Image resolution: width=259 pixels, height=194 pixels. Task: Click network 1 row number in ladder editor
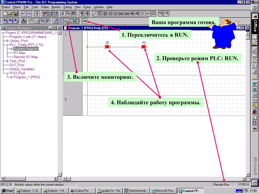(x=66, y=35)
